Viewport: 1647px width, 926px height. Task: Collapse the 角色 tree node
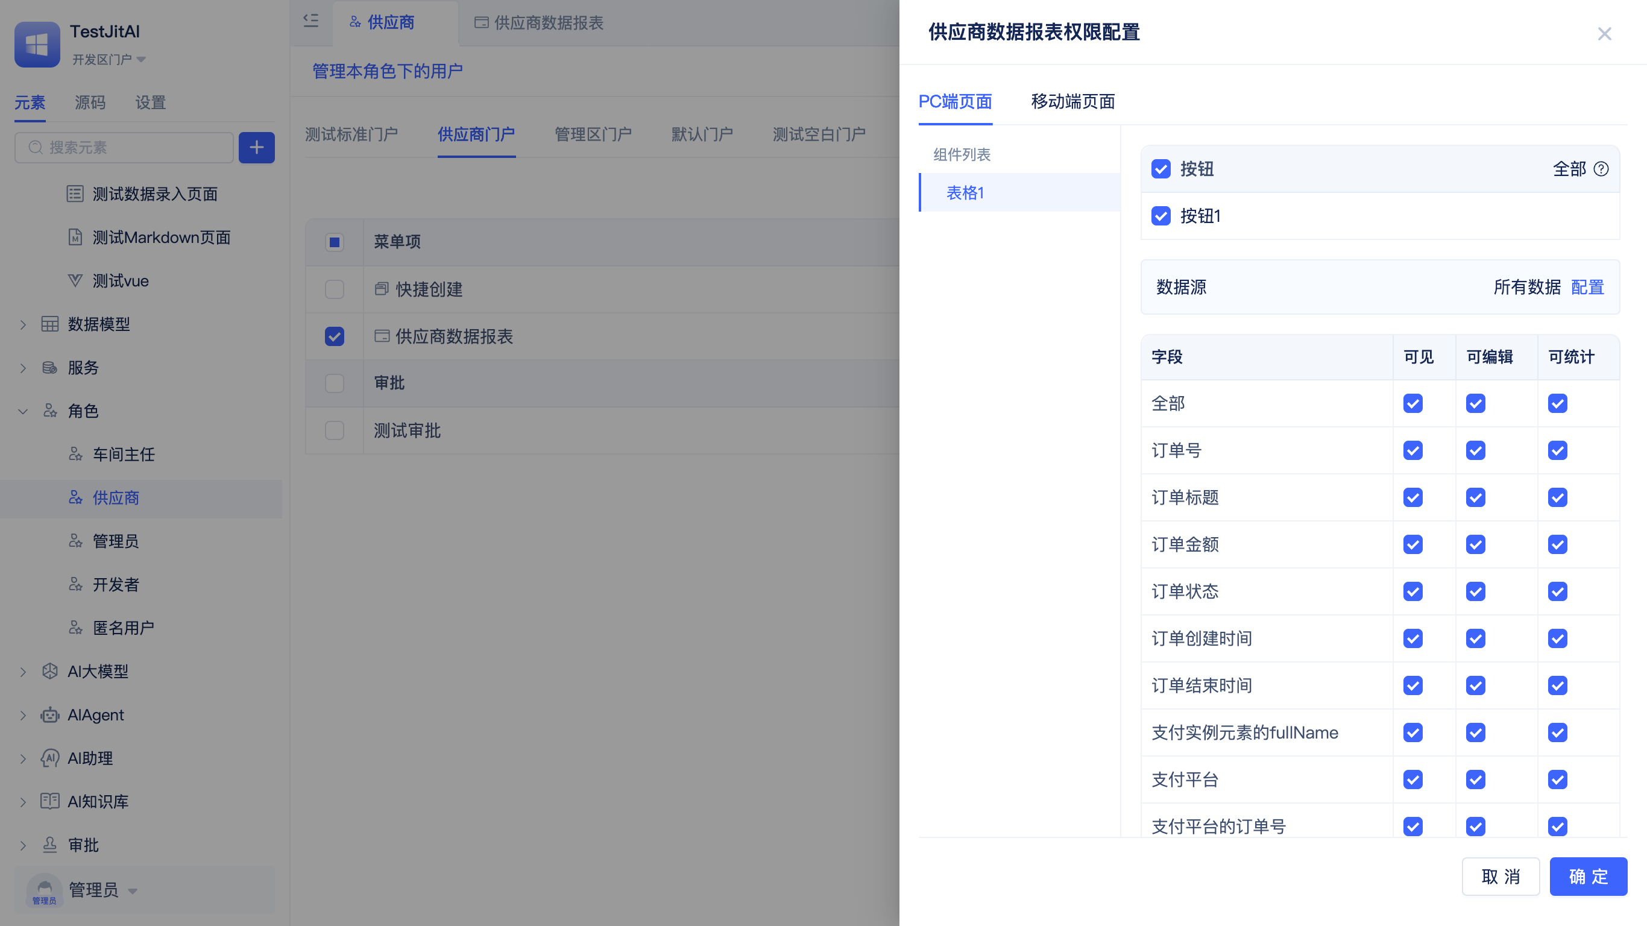pyautogui.click(x=23, y=411)
